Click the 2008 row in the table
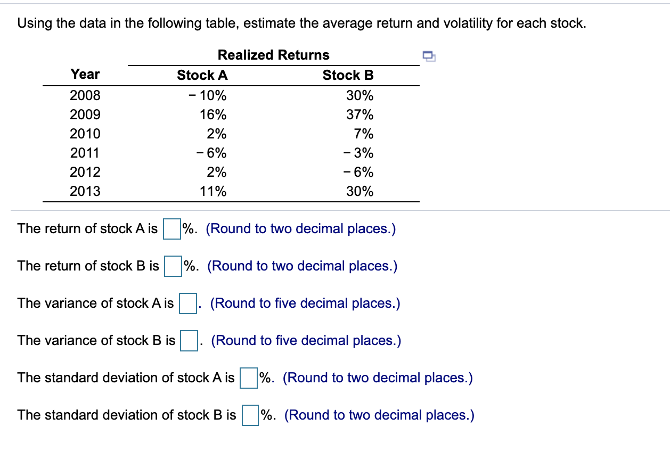The height and width of the screenshot is (459, 670). (85, 95)
